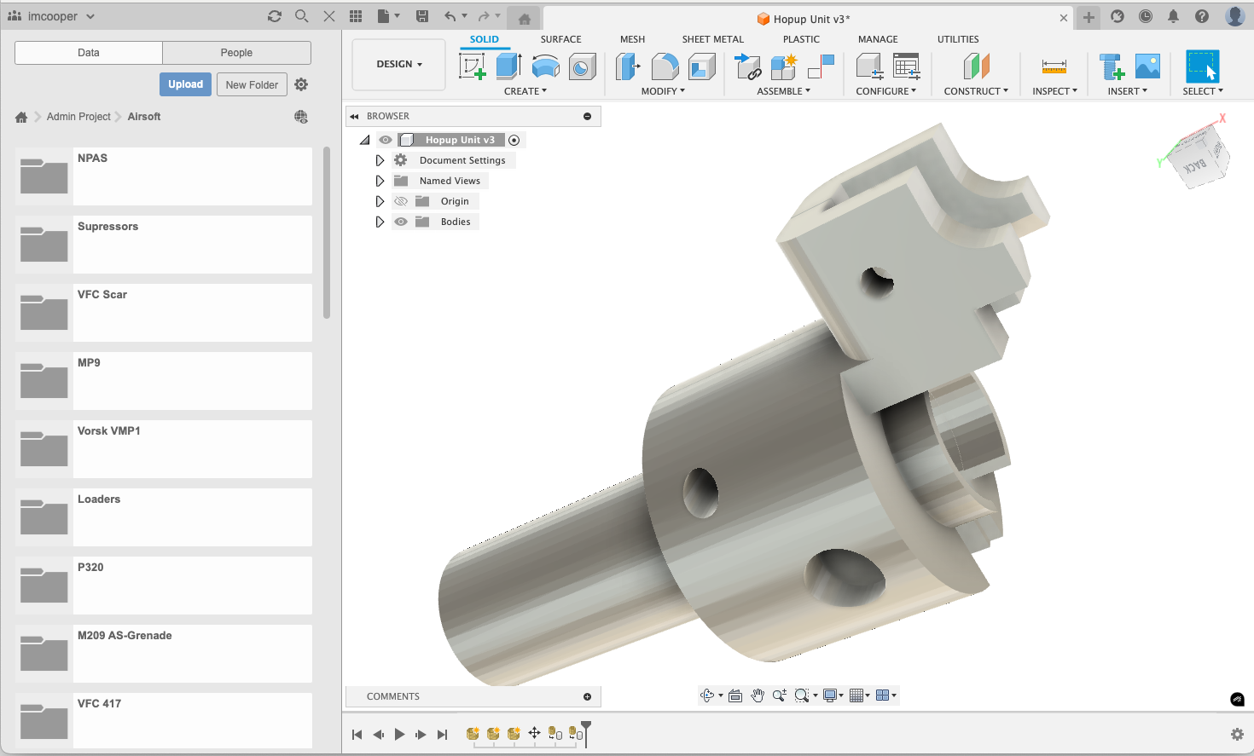Click the data panel scrollbar
Viewport: 1254px width, 756px height.
click(x=327, y=232)
